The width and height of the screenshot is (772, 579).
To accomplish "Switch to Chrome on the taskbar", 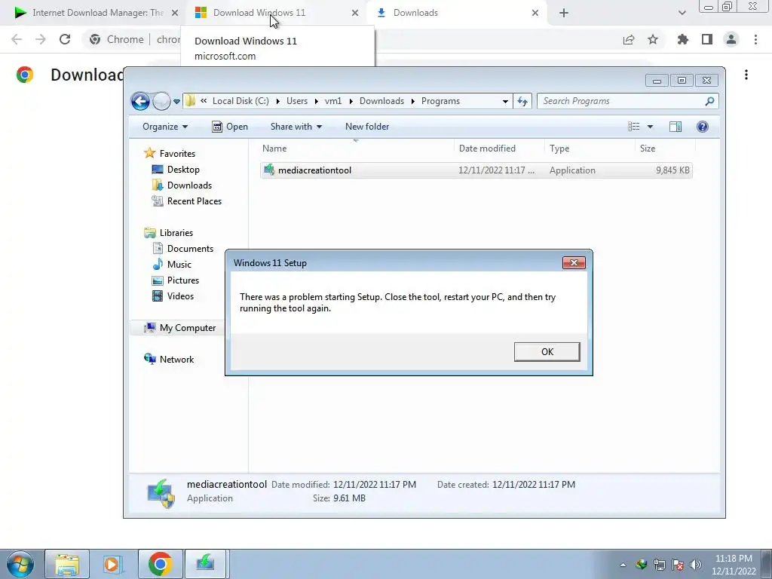I will point(161,564).
